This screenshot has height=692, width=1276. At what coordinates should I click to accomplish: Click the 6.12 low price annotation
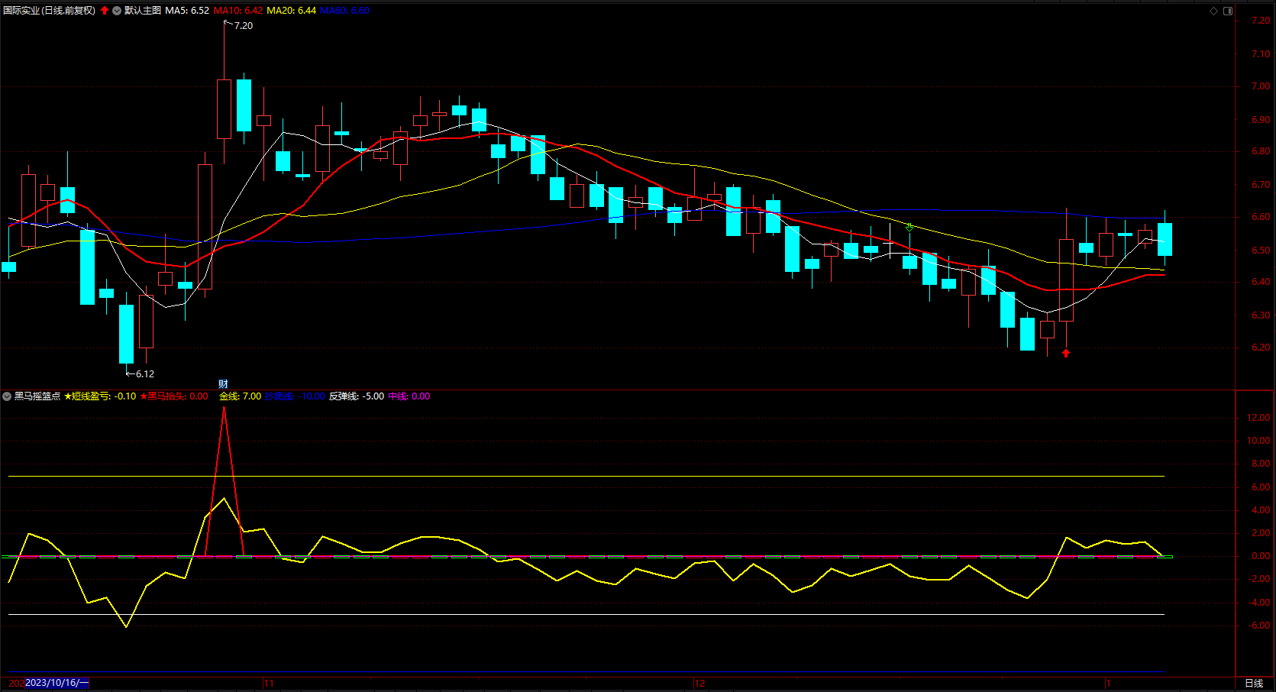(145, 374)
